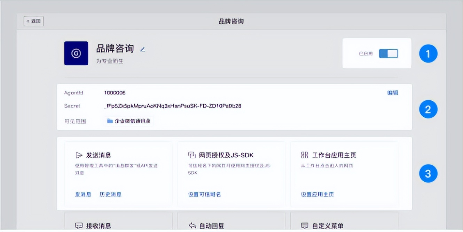Viewport: 463px width, 232px height.
Task: Select the 接收消息 chat bubble icon
Action: point(79,225)
